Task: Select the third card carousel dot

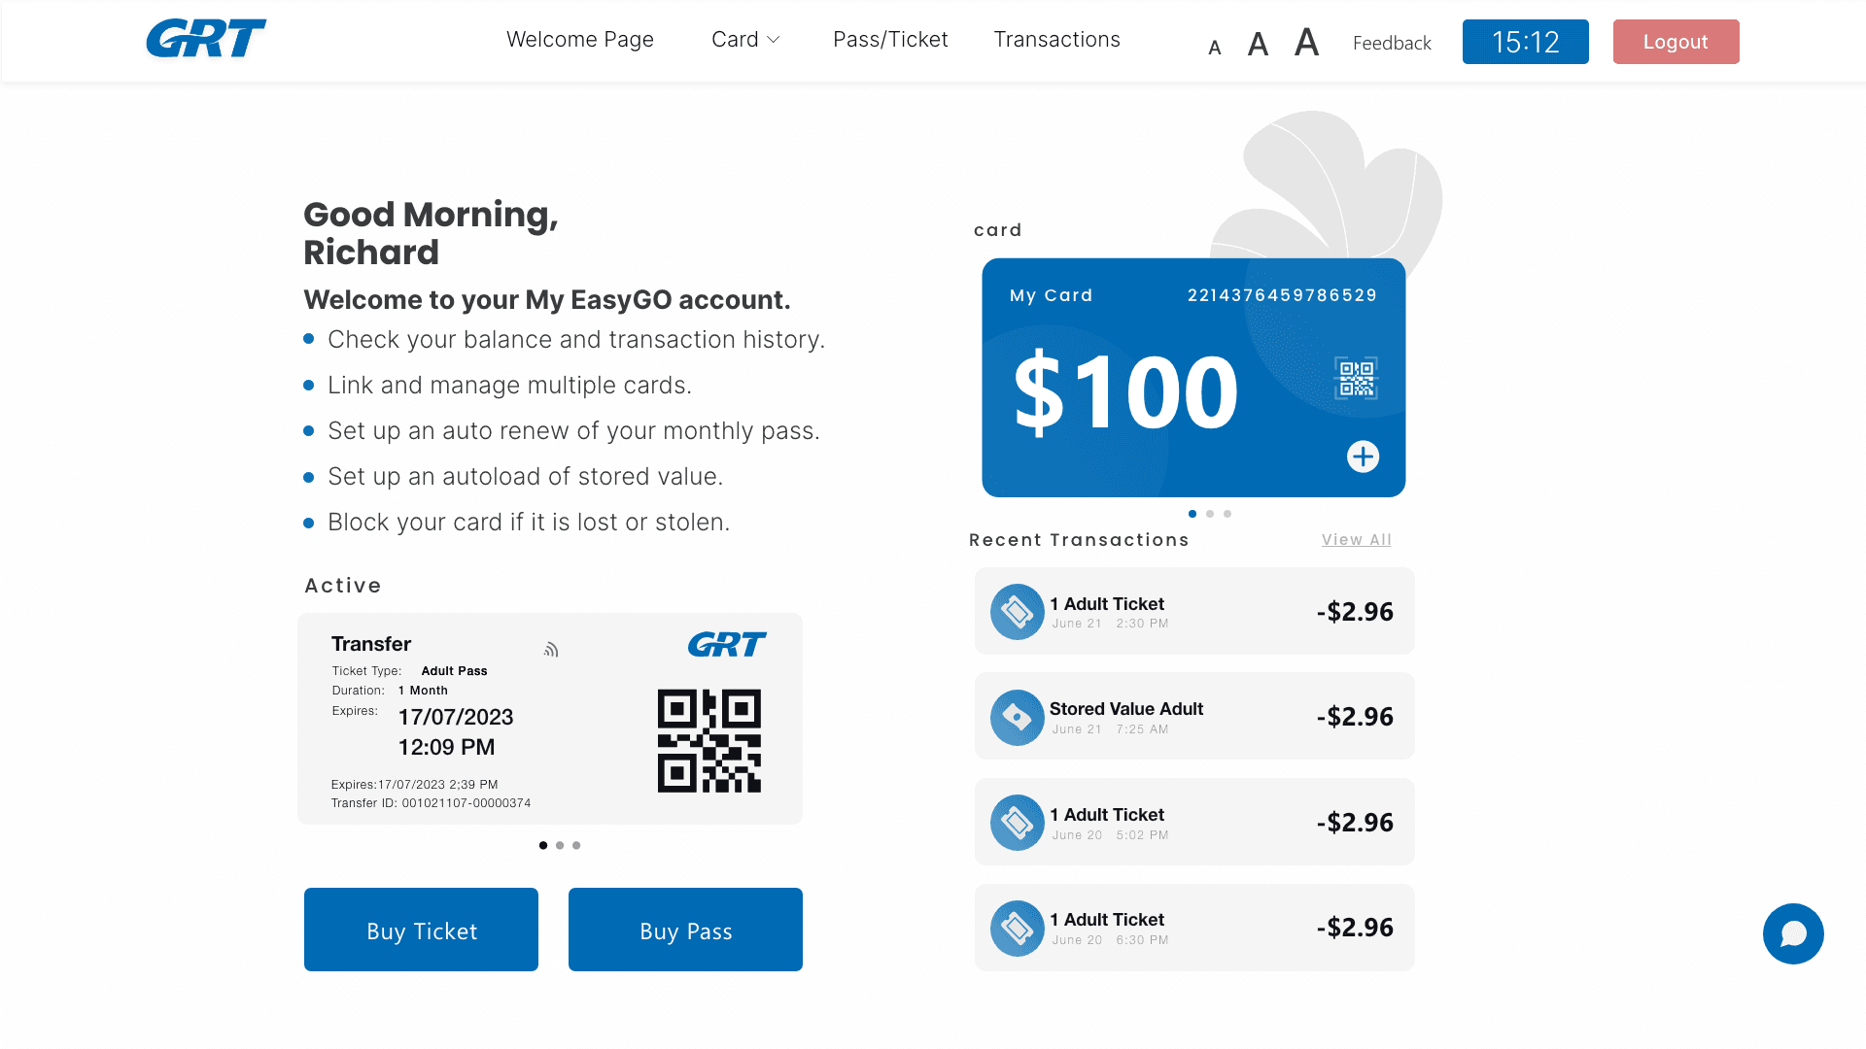Action: point(1227,514)
